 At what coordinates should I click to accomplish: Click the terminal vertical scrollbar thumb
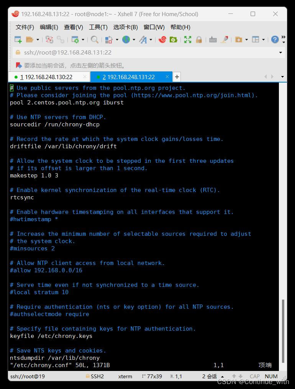pyautogui.click(x=283, y=331)
